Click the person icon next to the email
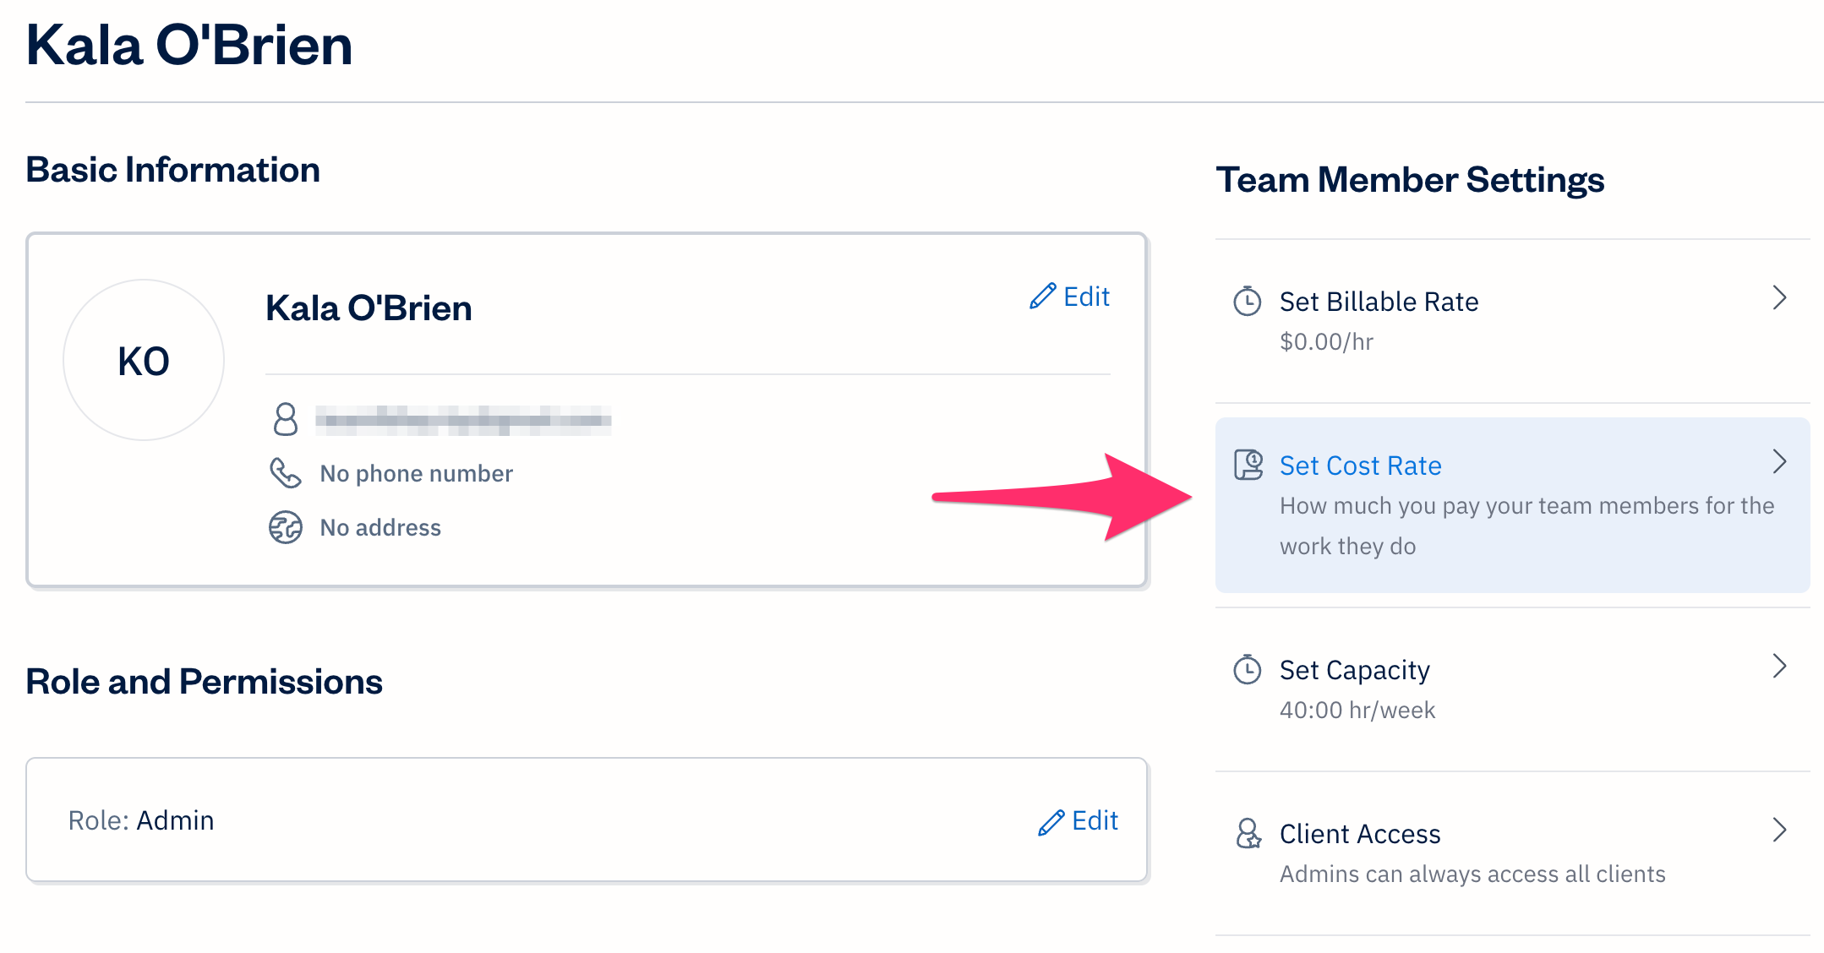This screenshot has height=953, width=1824. 286,420
